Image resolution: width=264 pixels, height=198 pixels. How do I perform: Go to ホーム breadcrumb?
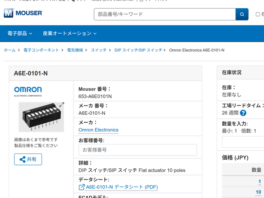9,50
